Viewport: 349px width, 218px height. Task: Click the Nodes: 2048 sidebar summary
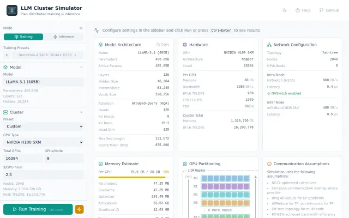(13, 184)
